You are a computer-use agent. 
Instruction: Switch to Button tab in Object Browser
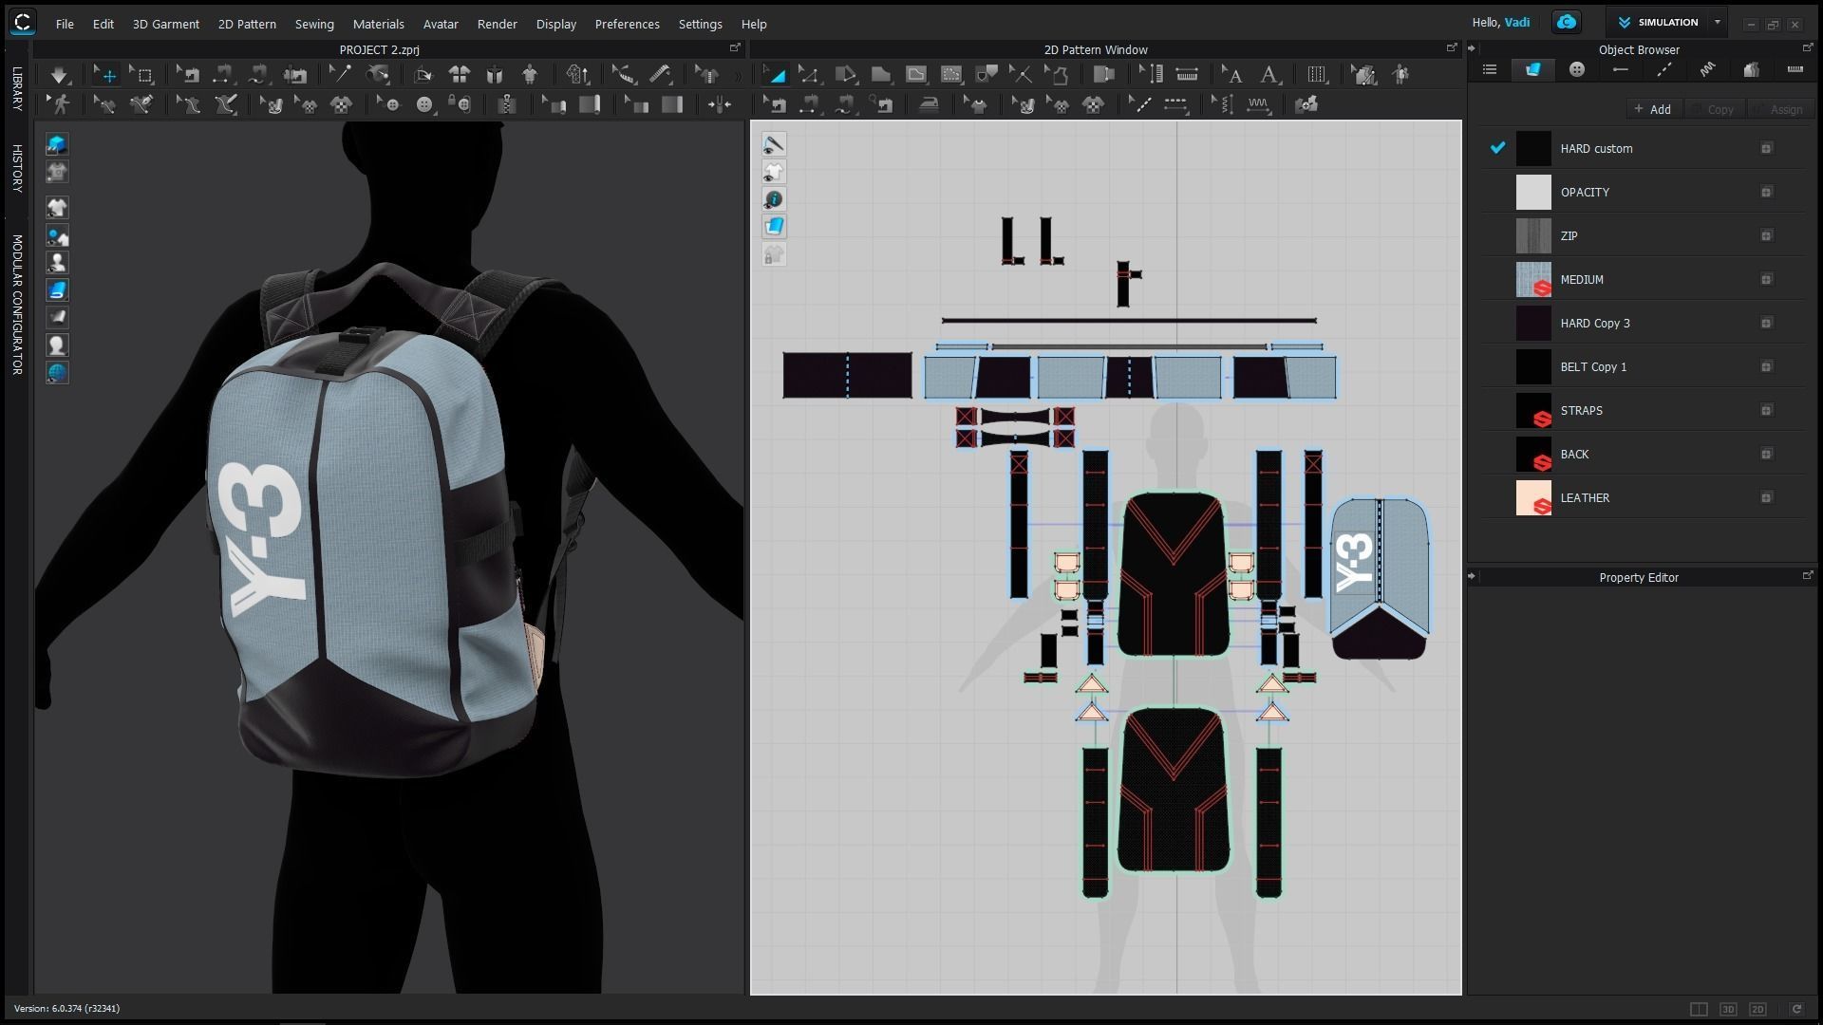pos(1577,69)
